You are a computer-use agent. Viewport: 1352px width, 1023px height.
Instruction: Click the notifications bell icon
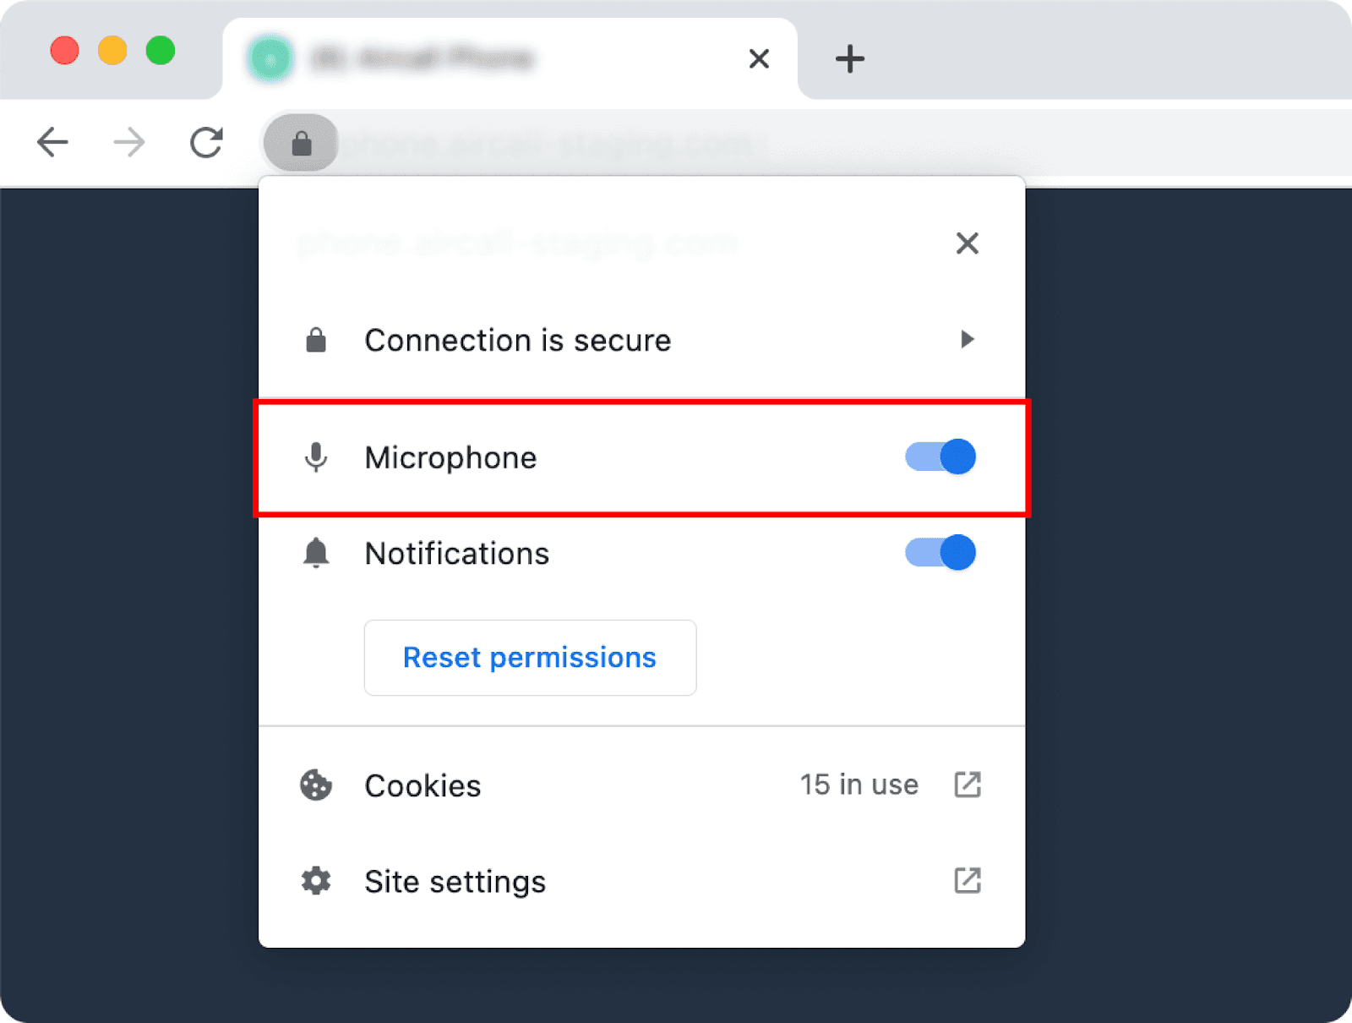[316, 553]
